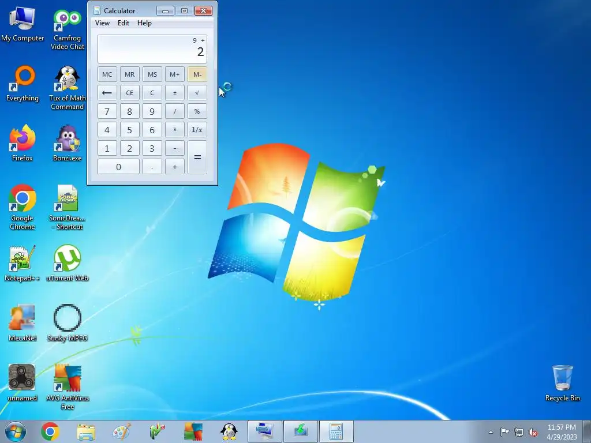Click the MecaNet desktop icon
Viewport: 591px width, 443px height.
click(23, 323)
